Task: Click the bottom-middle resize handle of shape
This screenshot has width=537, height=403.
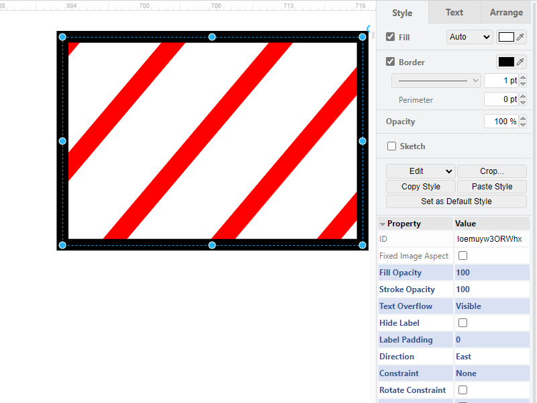Action: pos(212,245)
